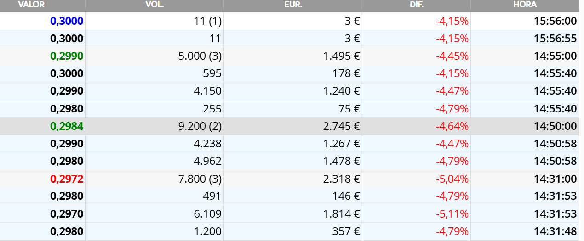Click the DIF. column header

tap(416, 5)
